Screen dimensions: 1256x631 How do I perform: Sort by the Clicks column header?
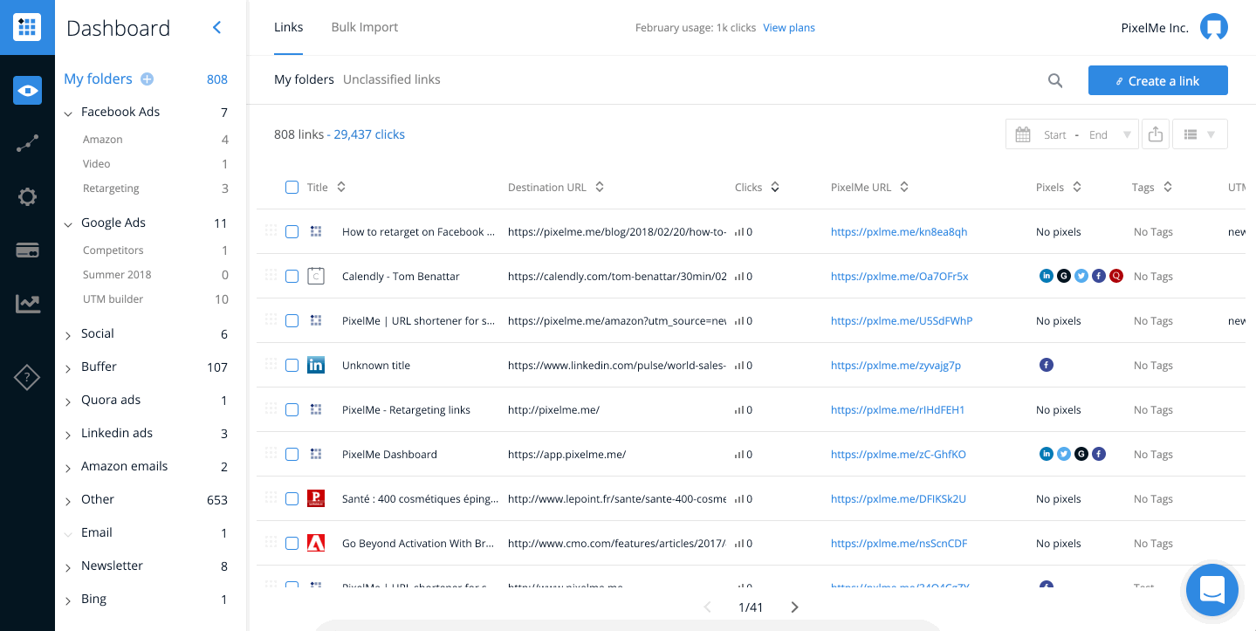pos(757,187)
